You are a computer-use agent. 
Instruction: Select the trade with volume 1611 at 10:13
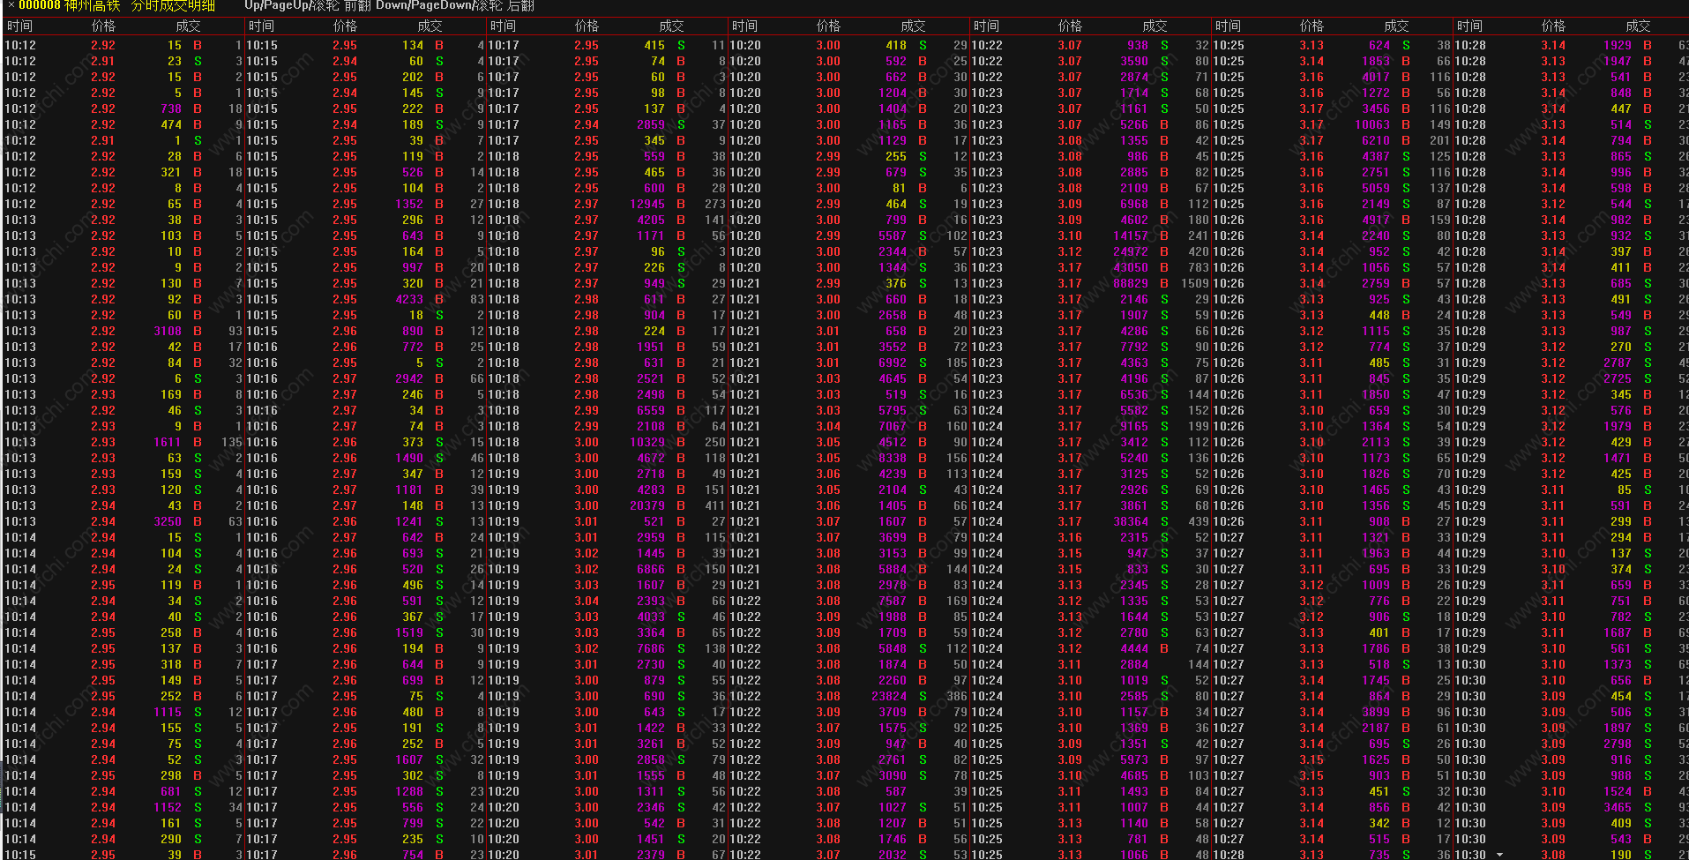[168, 442]
